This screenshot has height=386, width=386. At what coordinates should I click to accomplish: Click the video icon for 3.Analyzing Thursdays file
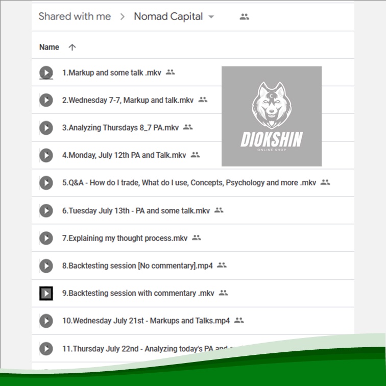pyautogui.click(x=46, y=128)
